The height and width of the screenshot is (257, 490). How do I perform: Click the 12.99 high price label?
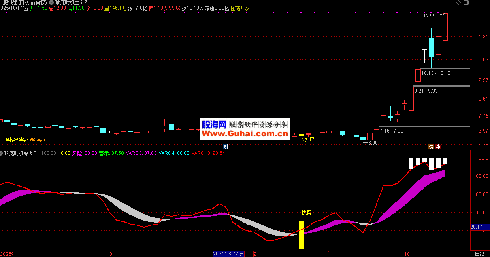(x=429, y=16)
